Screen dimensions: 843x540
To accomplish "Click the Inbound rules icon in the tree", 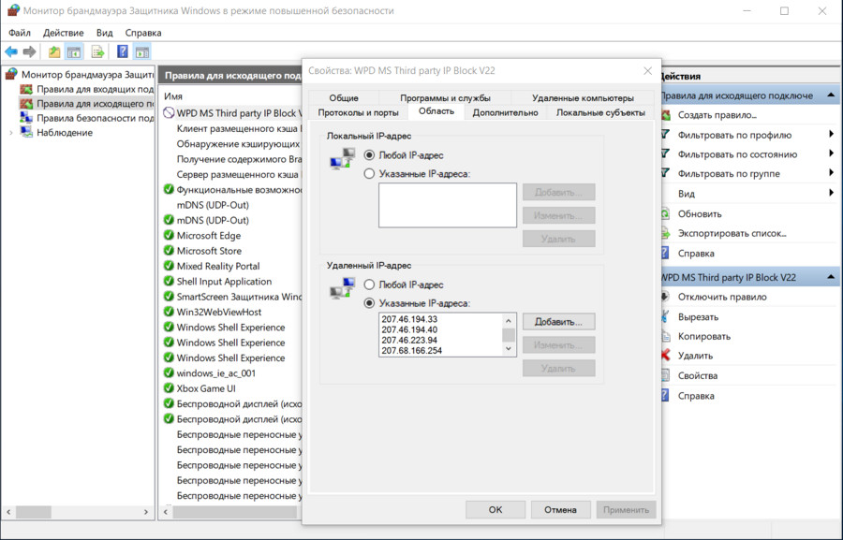I will point(26,89).
